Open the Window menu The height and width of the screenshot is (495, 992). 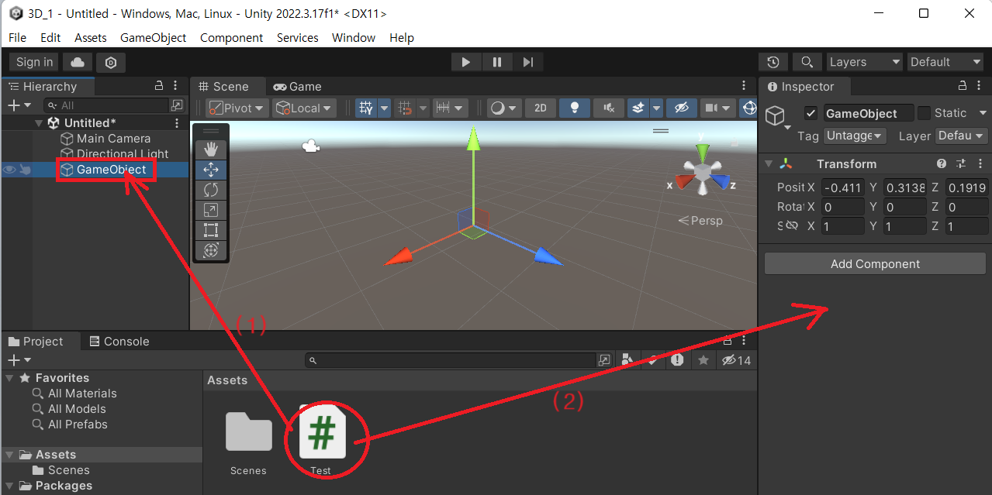pos(354,38)
